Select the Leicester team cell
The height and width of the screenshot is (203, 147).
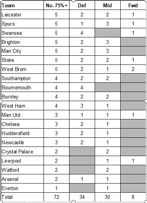click(22, 14)
